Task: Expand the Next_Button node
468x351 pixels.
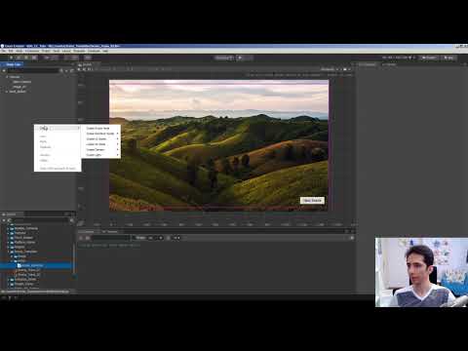Action: 7,92
